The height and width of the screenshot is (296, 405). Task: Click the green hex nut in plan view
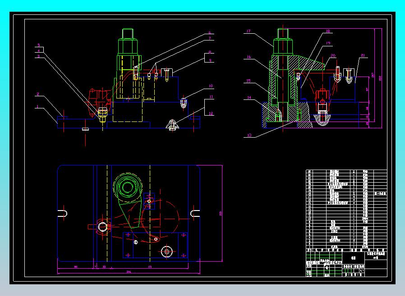(x=128, y=187)
